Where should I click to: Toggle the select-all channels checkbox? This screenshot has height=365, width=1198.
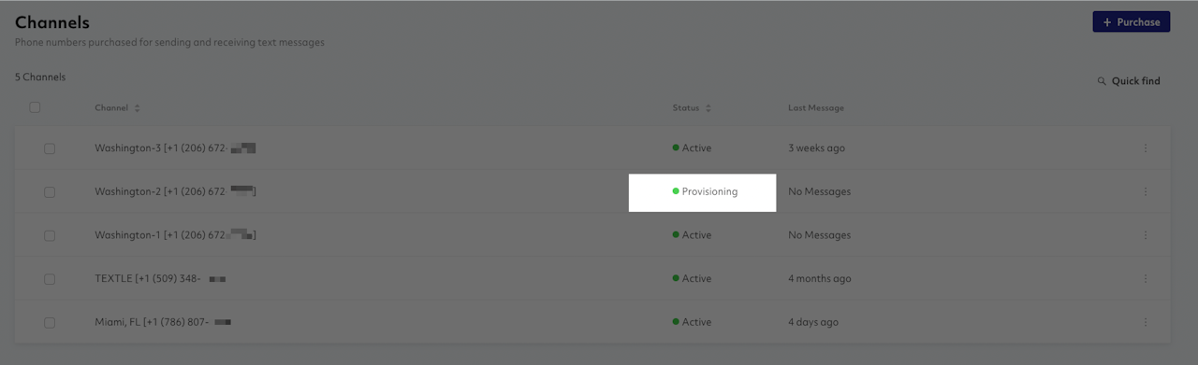coord(35,107)
